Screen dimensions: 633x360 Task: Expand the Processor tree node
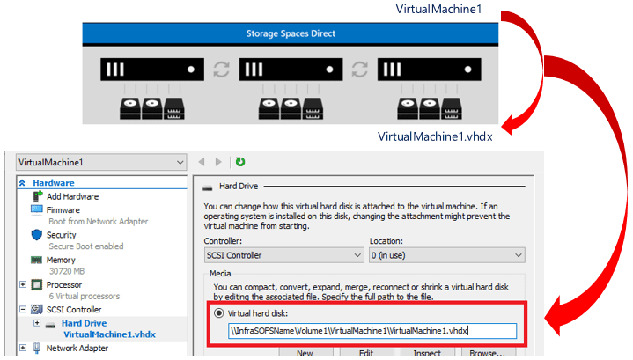click(22, 285)
